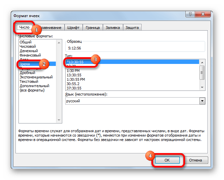Open the Выравнивание tab
The height and width of the screenshot is (180, 224).
click(x=49, y=28)
